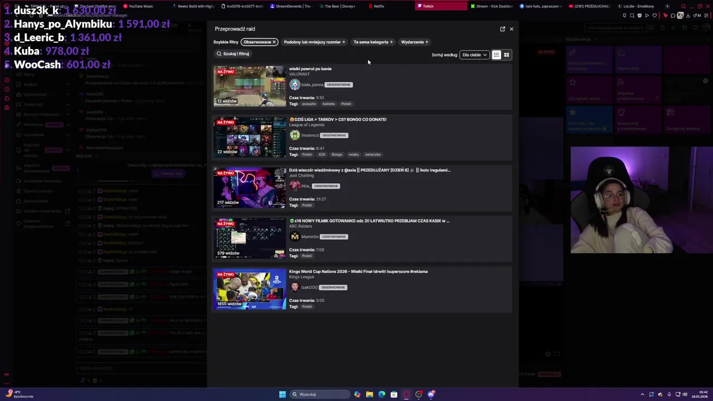Image resolution: width=713 pixels, height=401 pixels.
Task: Open volume control in system tray
Action: tap(685, 394)
